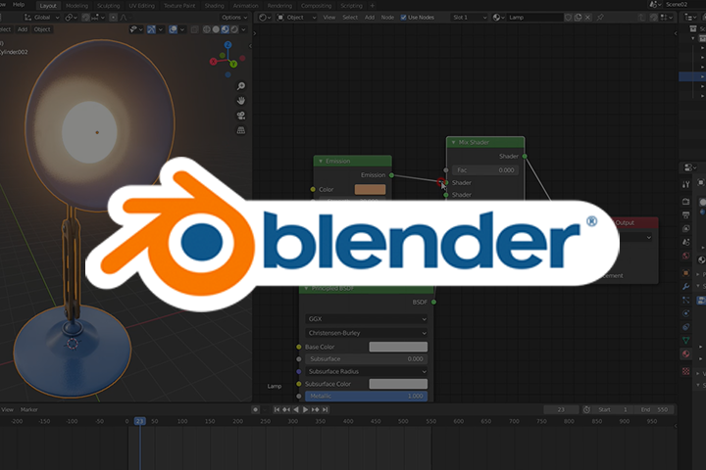Switch perspective/orthographic with the grid icon
Image resolution: width=706 pixels, height=470 pixels.
241,130
